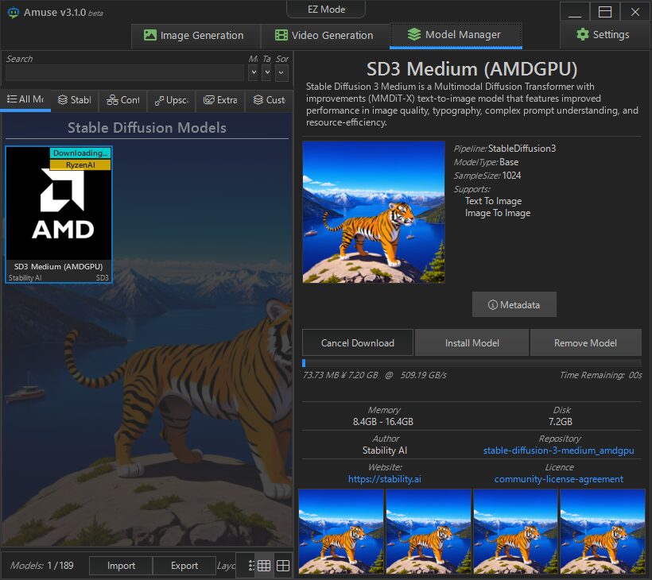
Task: Switch to large tile layout view
Action: tap(283, 565)
